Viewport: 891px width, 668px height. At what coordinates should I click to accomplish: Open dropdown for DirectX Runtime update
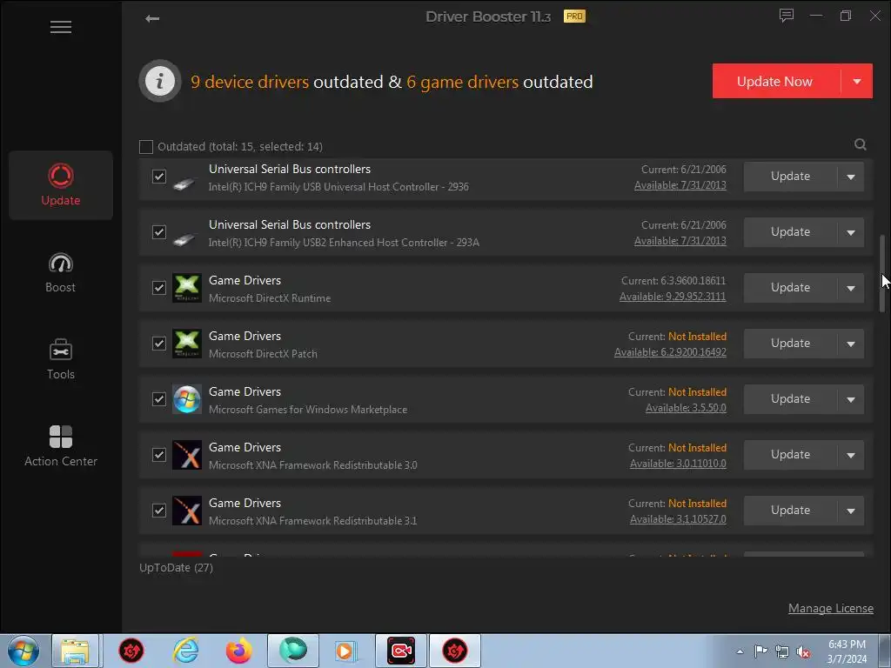click(851, 288)
